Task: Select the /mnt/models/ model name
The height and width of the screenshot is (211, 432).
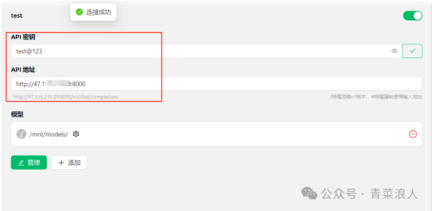Action: (48, 134)
